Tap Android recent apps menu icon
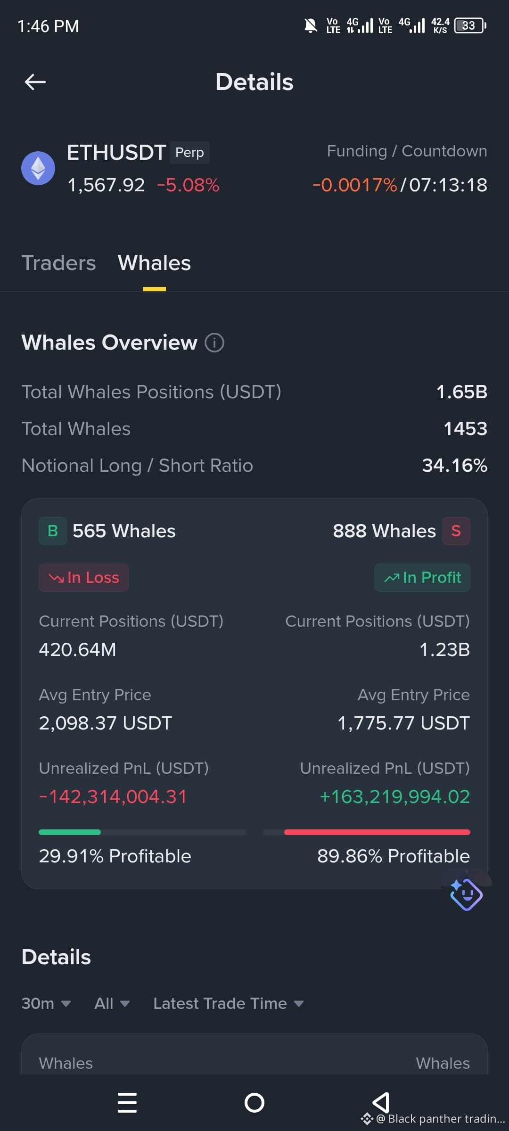 127,1103
